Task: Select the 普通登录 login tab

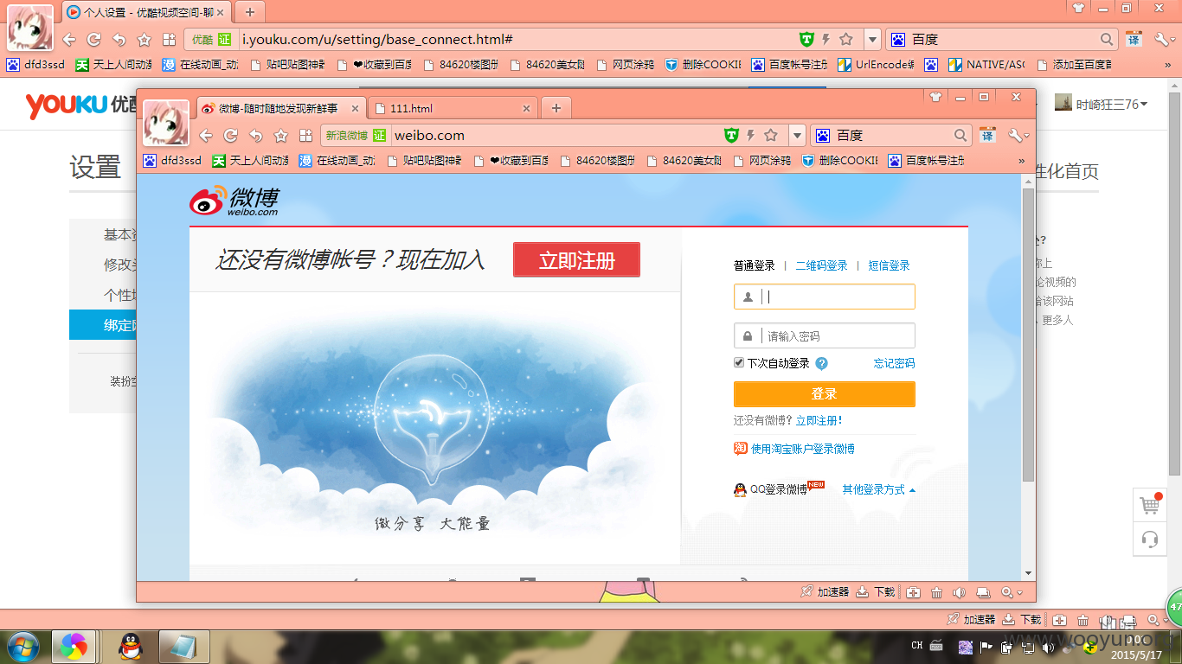Action: (755, 265)
